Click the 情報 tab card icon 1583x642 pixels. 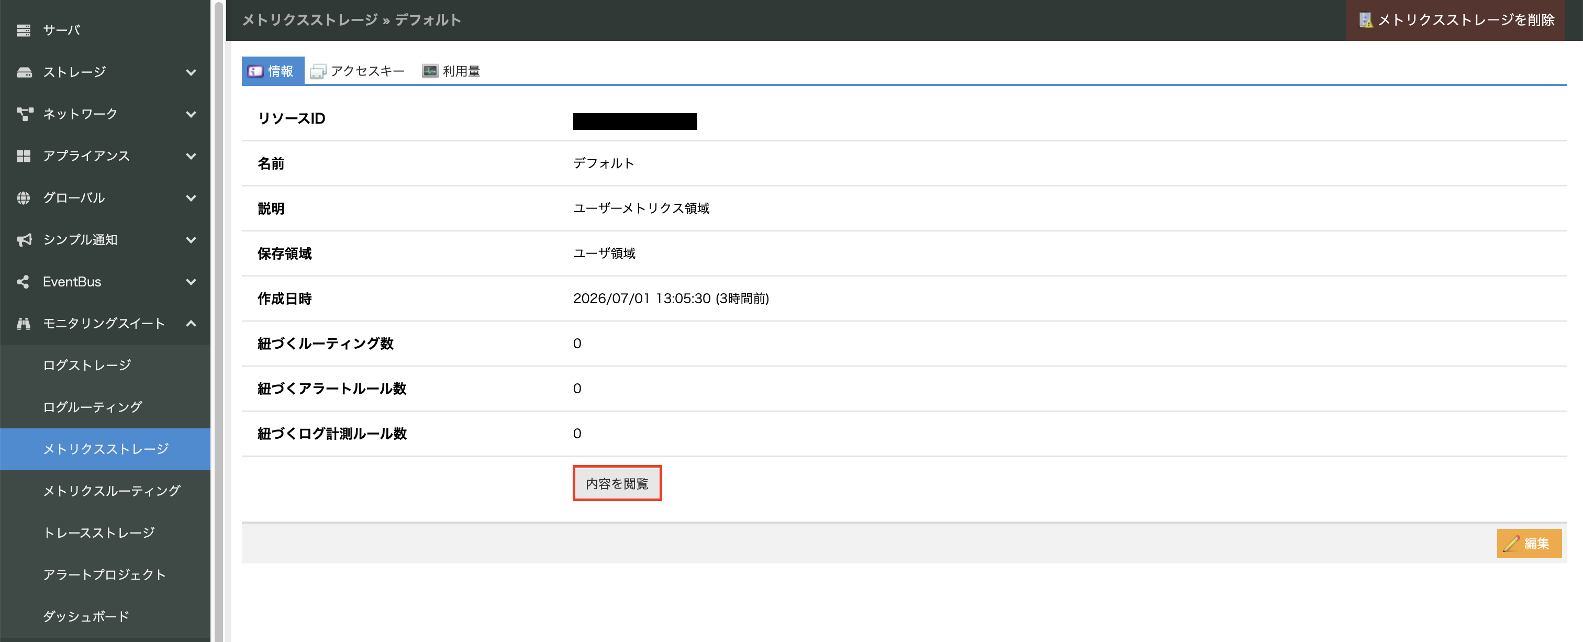(255, 71)
